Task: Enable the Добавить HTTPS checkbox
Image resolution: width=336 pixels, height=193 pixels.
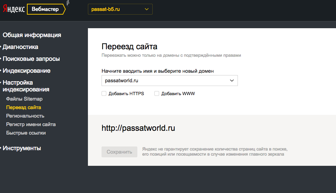Action: (104, 93)
